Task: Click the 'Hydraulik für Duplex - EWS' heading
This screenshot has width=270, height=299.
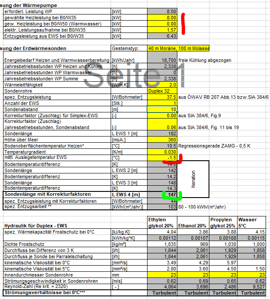Action: (36, 226)
